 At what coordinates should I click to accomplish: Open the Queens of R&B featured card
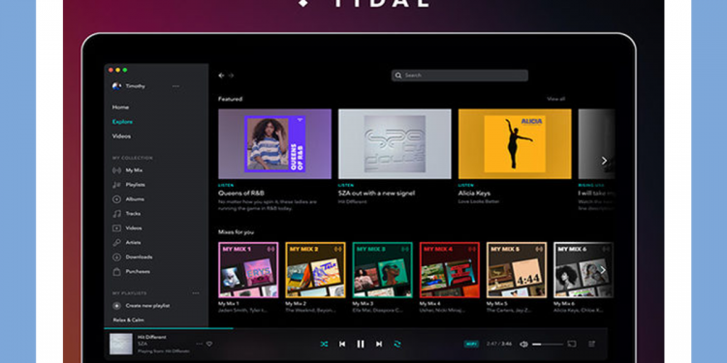[x=275, y=144]
